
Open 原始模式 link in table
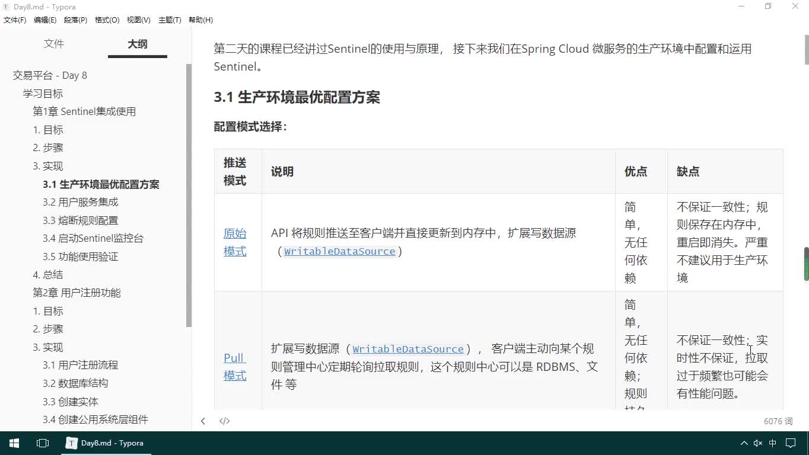[235, 242]
